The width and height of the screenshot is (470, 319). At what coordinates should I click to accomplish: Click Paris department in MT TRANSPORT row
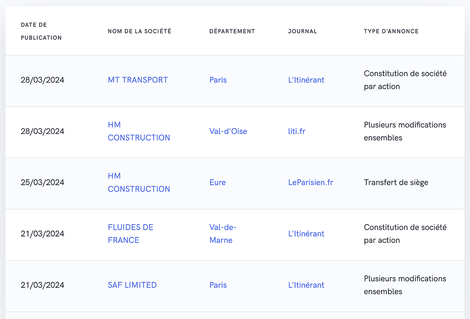218,80
